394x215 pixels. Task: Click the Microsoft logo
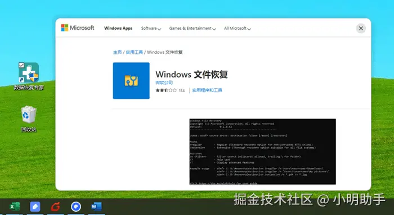coord(78,28)
